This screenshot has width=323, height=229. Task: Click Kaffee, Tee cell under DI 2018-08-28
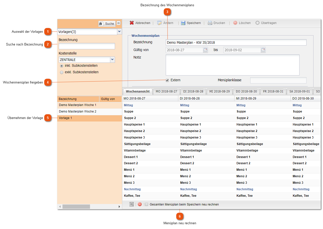206,196
